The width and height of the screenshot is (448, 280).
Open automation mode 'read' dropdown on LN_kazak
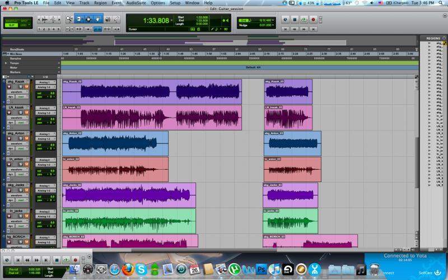(21, 123)
